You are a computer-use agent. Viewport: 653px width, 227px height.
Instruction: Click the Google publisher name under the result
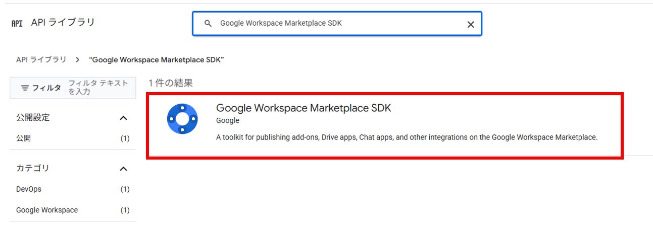[x=227, y=121]
